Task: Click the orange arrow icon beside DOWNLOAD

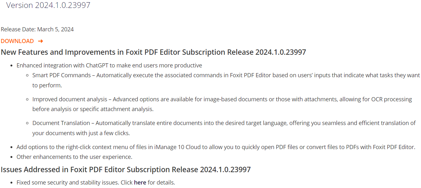Action: point(40,41)
